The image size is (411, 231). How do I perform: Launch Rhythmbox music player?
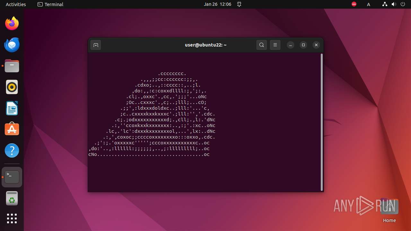(12, 87)
